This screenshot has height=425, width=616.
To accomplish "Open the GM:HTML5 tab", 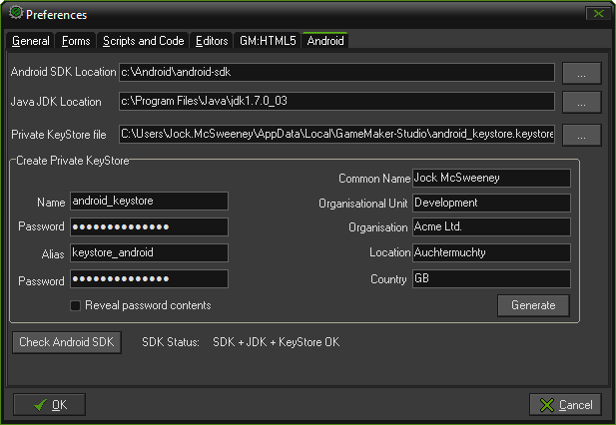I will [267, 41].
